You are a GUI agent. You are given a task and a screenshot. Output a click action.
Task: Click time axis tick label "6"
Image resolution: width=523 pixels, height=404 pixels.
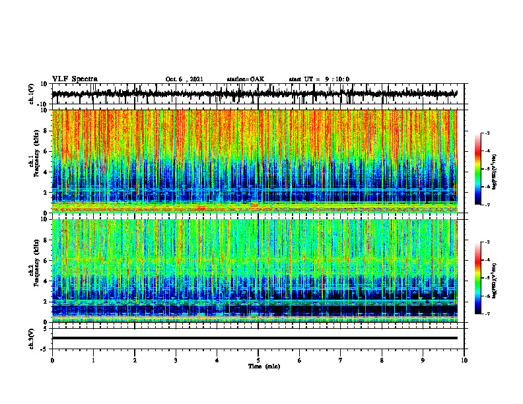click(300, 360)
